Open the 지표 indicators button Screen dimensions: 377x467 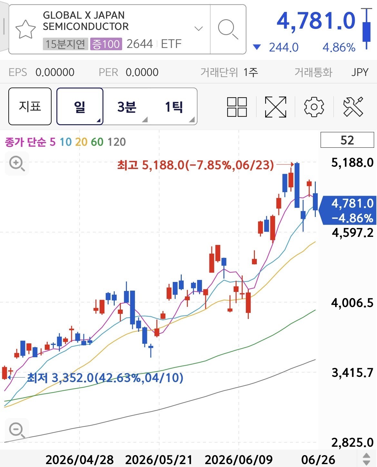(x=30, y=106)
